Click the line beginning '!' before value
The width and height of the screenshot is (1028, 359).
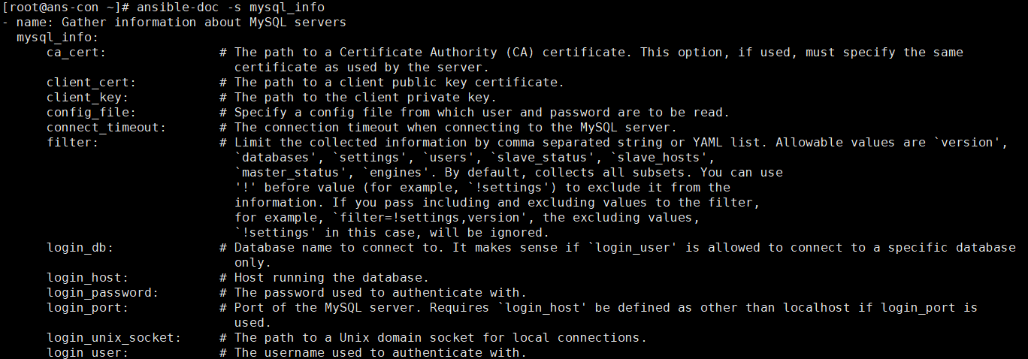click(x=482, y=188)
